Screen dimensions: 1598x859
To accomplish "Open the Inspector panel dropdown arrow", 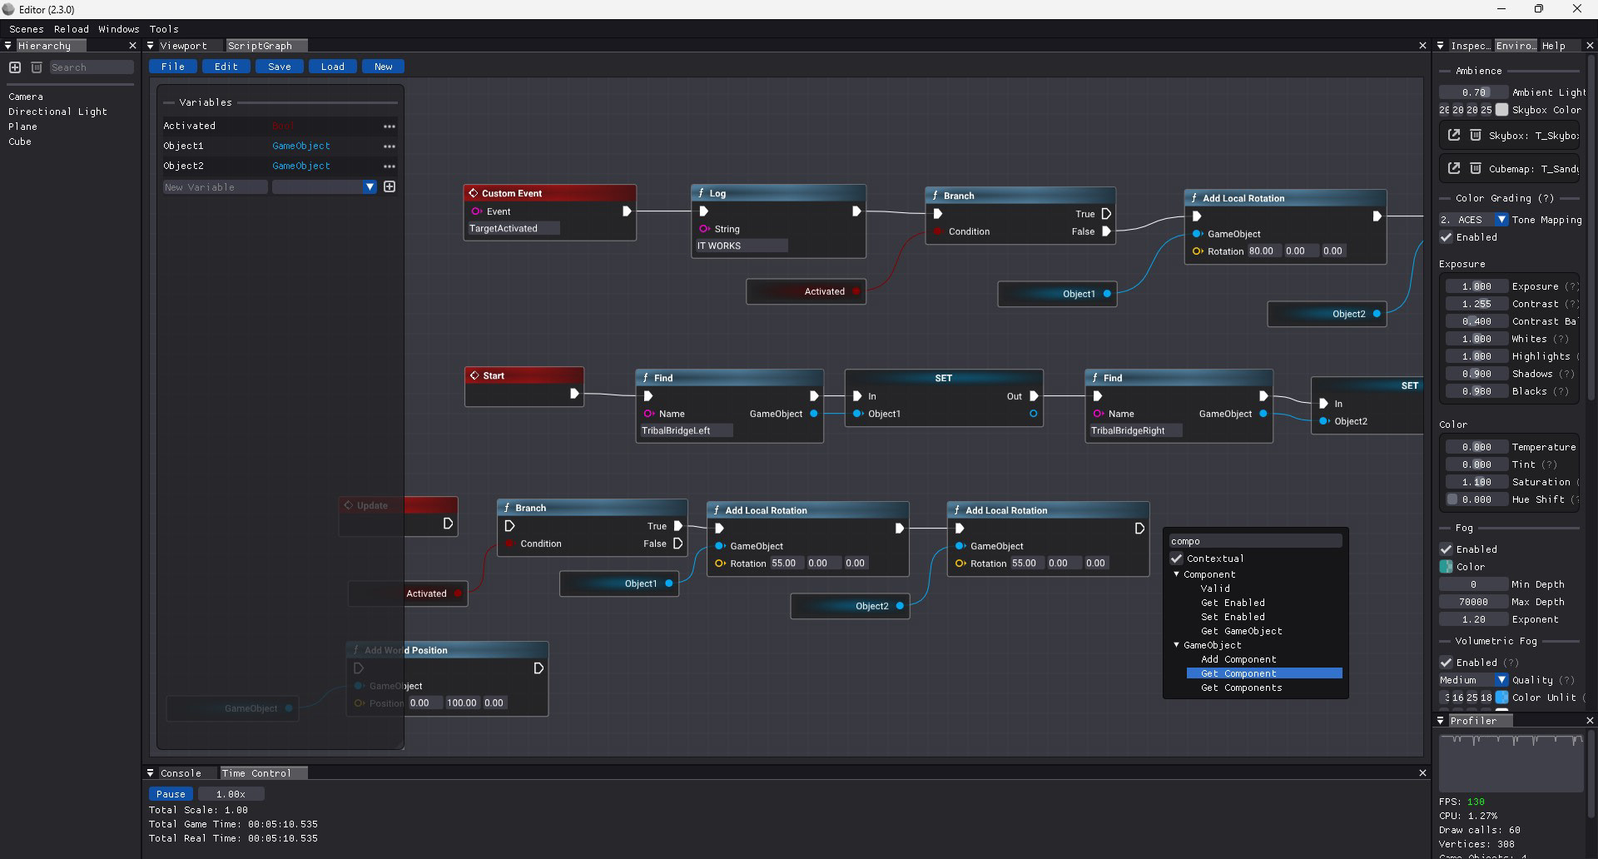I will pyautogui.click(x=1441, y=46).
